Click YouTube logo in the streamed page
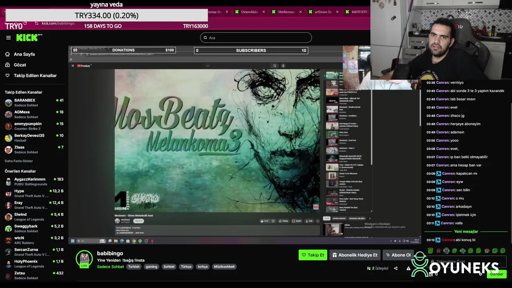 tap(84, 66)
